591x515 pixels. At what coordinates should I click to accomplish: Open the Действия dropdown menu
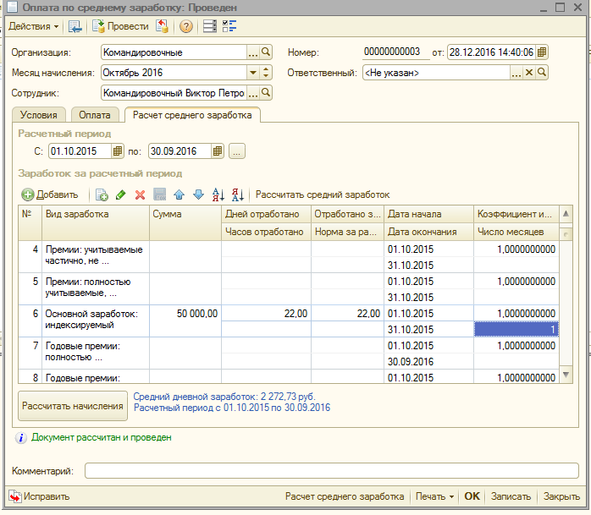tap(33, 26)
